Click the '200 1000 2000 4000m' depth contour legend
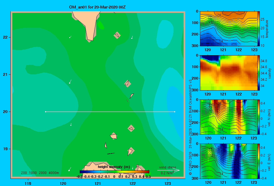This screenshot has height=186, width=274. coord(40,173)
